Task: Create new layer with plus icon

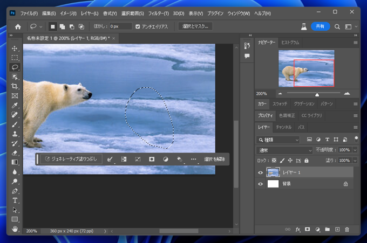Action: point(337,229)
